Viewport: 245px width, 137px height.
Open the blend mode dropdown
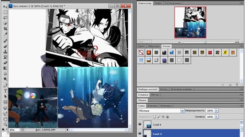182,111
